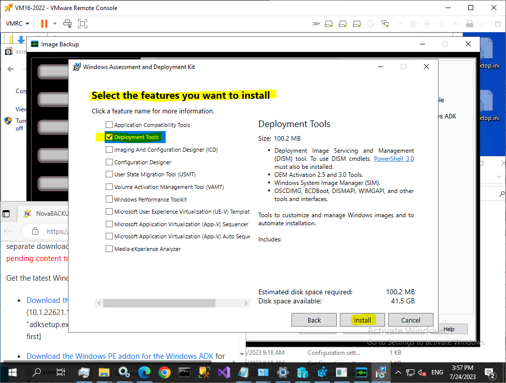Screen dimensions: 506x383
Task: Click the Install button
Action: point(363,320)
